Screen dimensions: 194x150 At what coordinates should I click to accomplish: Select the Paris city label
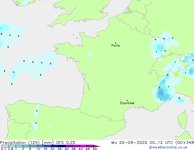[116, 46]
